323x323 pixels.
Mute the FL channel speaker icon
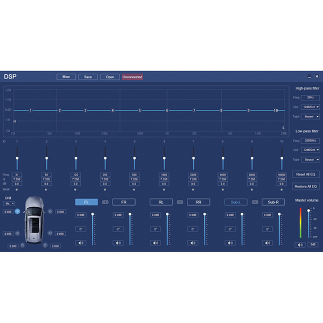click(x=80, y=243)
